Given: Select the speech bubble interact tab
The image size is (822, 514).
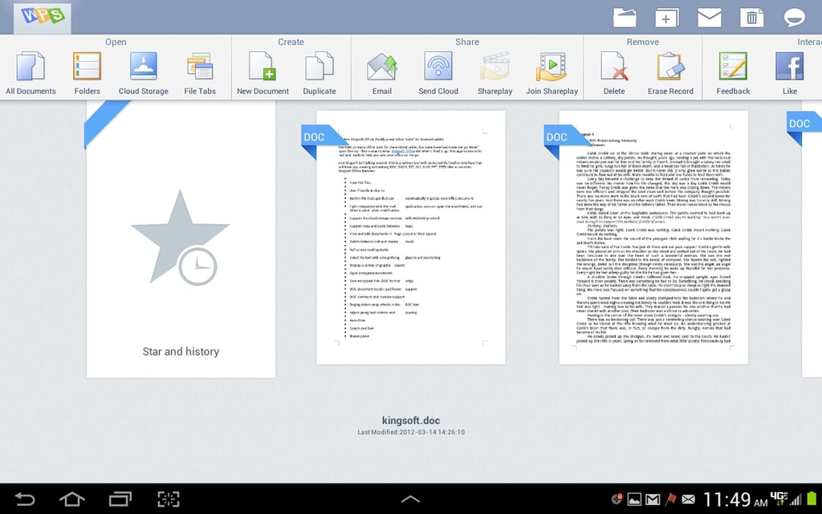Looking at the screenshot, I should pos(794,18).
